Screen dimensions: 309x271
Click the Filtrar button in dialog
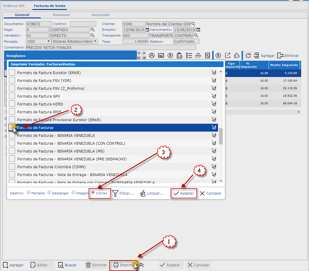[123, 193]
